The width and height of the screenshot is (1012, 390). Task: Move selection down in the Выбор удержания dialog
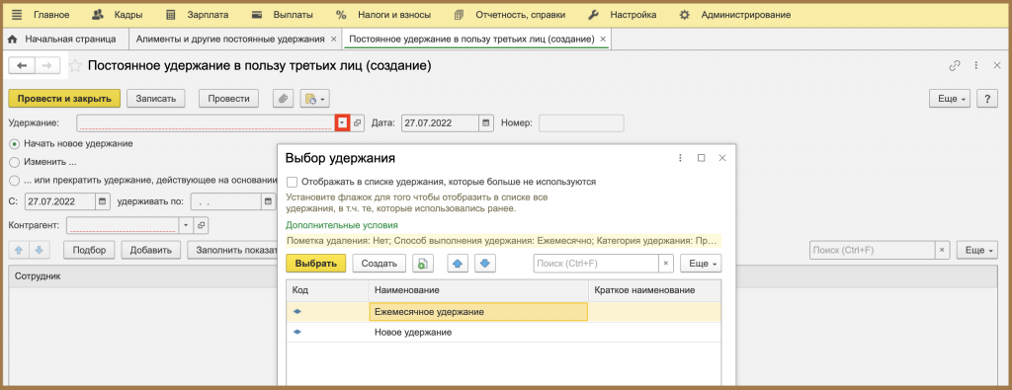point(485,263)
